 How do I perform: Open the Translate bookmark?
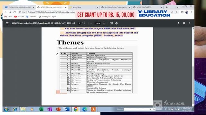coord(31,17)
